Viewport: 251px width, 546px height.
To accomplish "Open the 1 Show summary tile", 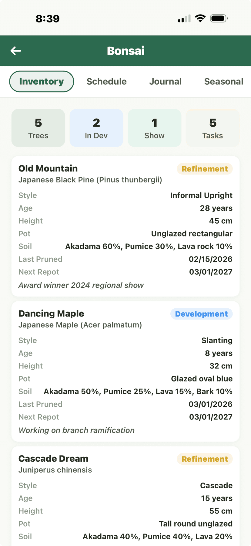I will point(155,128).
